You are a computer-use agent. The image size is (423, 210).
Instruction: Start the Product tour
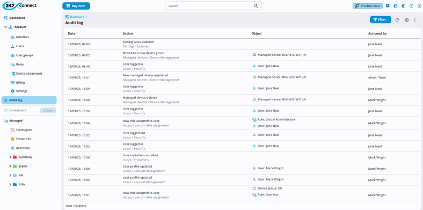367,6
